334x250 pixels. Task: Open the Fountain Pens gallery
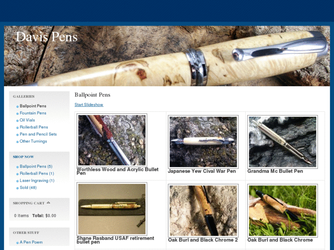[x=33, y=113]
